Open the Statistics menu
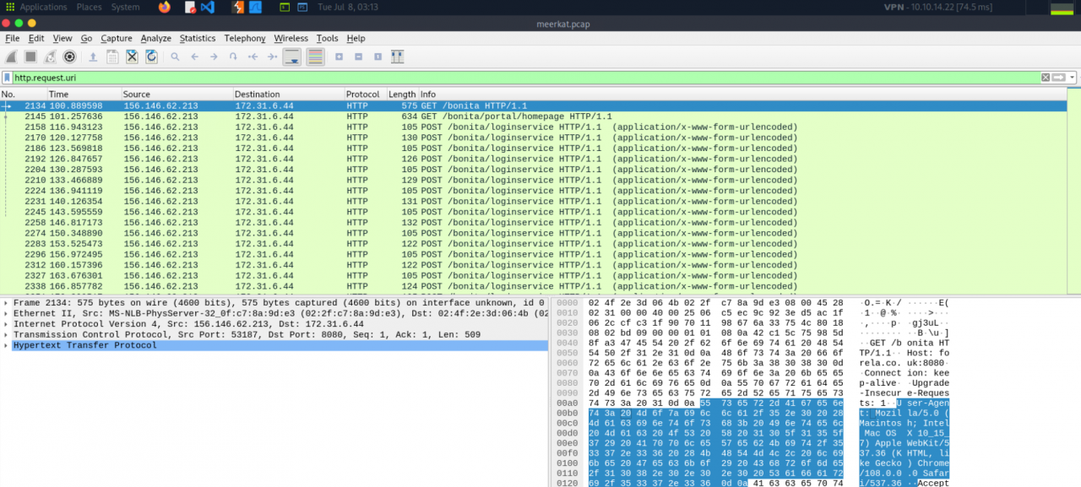 (x=198, y=38)
